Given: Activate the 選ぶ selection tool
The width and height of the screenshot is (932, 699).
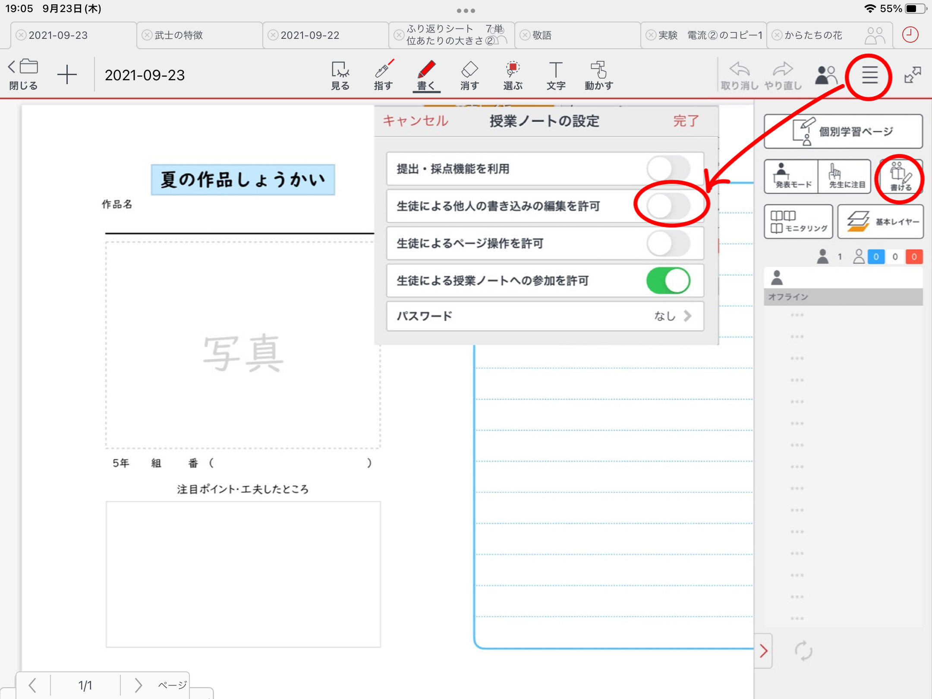Looking at the screenshot, I should [x=513, y=75].
